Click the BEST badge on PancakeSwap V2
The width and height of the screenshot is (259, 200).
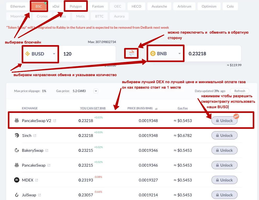pos(236,116)
